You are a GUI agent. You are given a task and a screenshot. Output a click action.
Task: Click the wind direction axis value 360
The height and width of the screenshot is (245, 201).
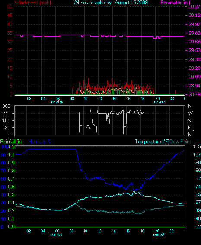[x=6, y=106]
